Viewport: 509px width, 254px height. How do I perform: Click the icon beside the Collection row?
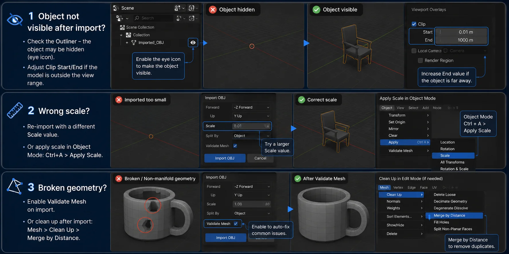[129, 35]
